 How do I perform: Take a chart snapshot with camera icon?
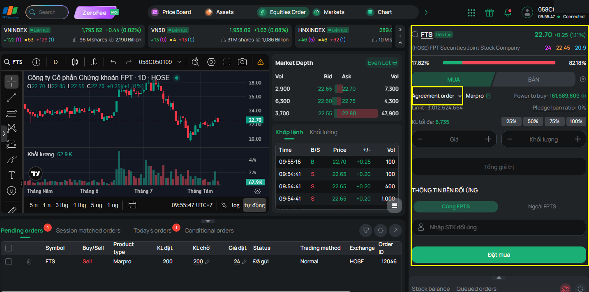pyautogui.click(x=243, y=62)
